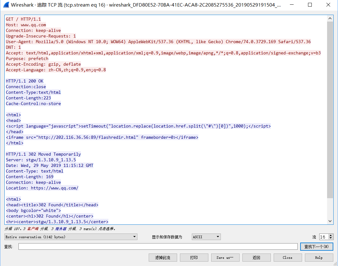338x266 pixels.
Task: Click the 'GET / HTTP/1.1' request line
Action: 23,19
